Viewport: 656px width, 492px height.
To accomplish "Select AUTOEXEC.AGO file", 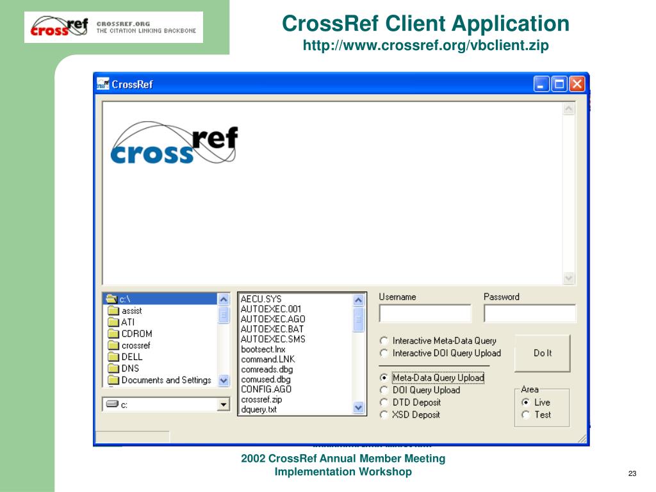I will [273, 319].
